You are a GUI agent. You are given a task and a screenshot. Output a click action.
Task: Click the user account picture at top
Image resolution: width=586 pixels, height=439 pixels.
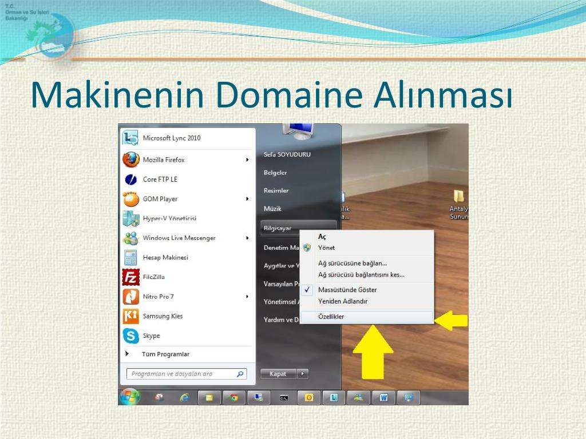(298, 131)
